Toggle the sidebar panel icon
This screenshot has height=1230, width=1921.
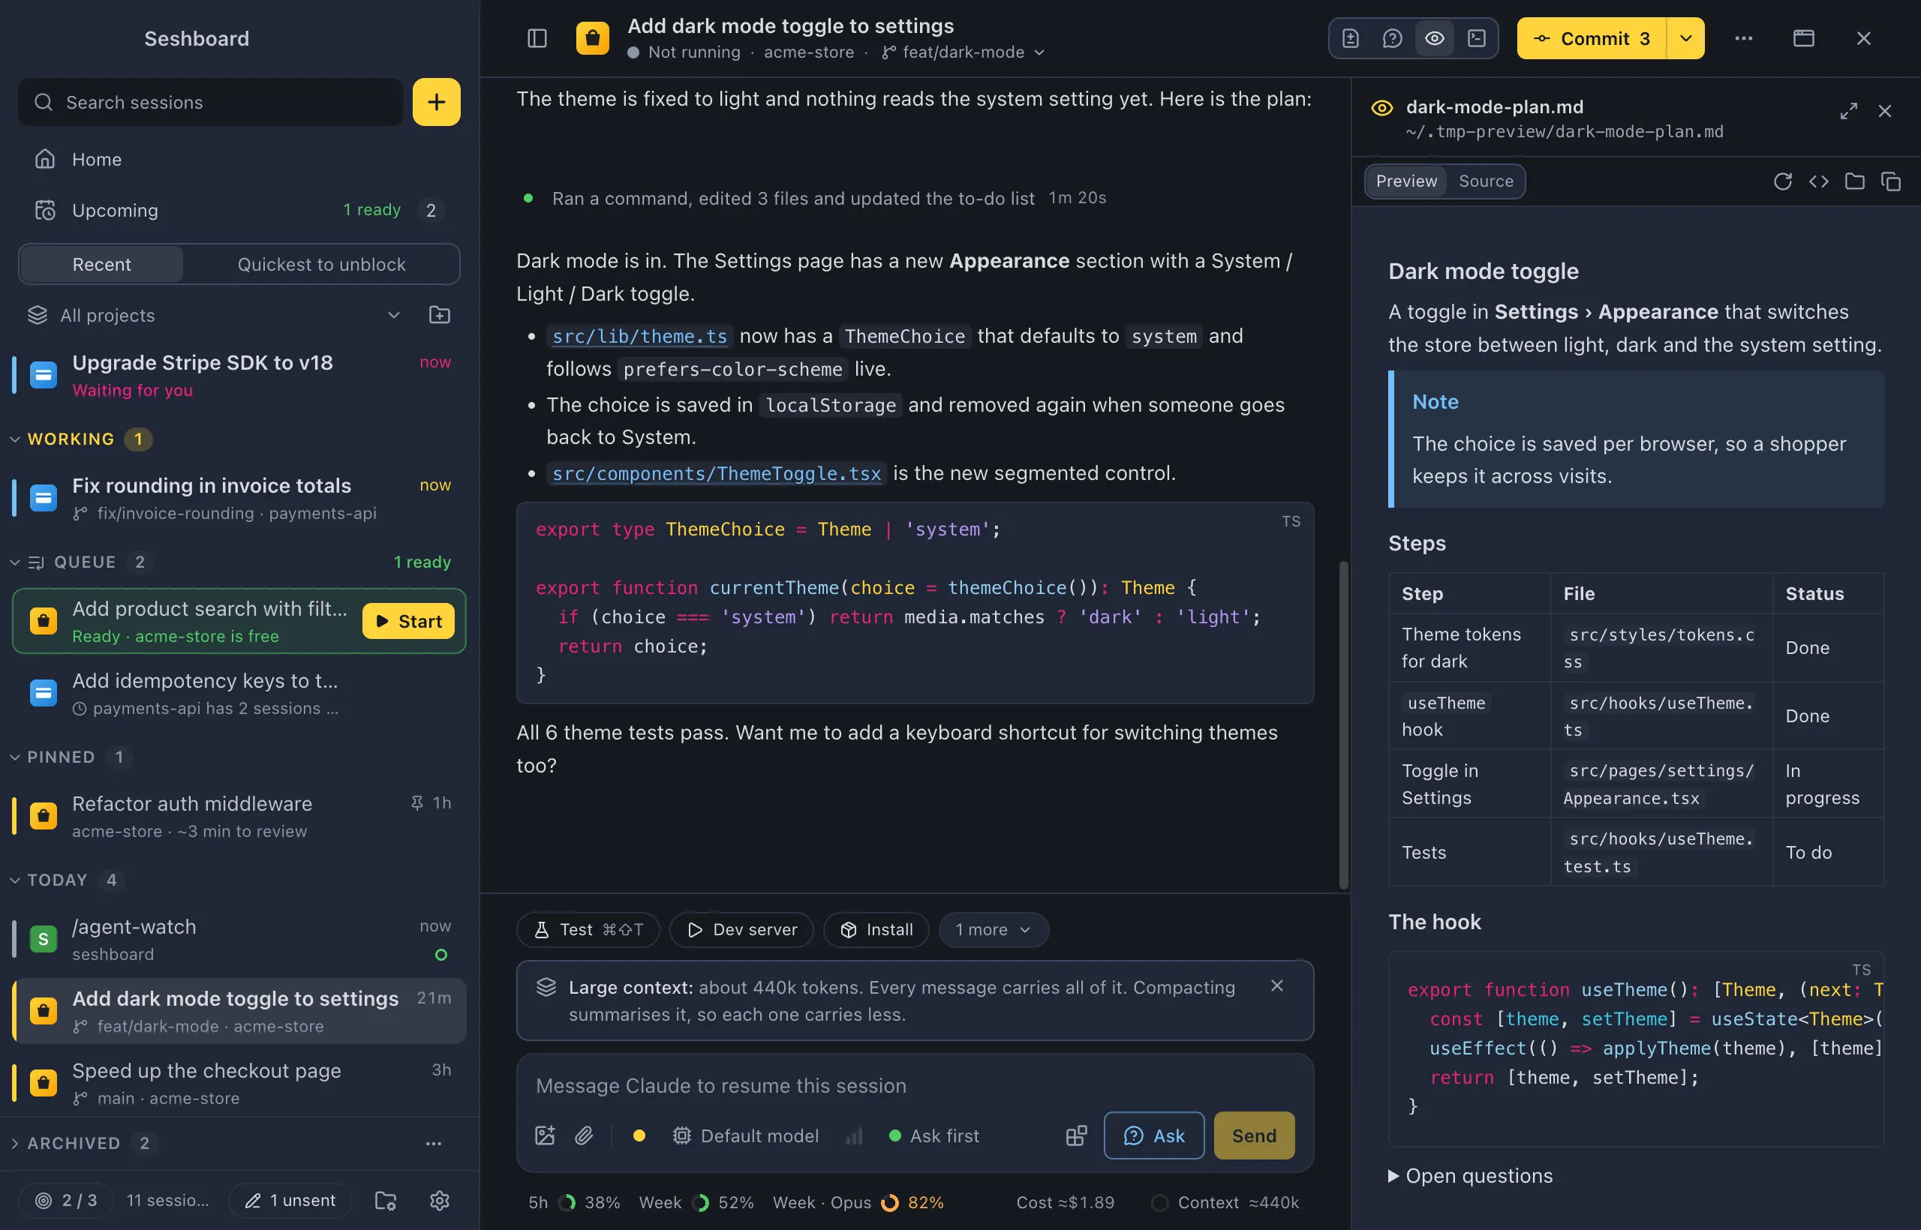(537, 38)
